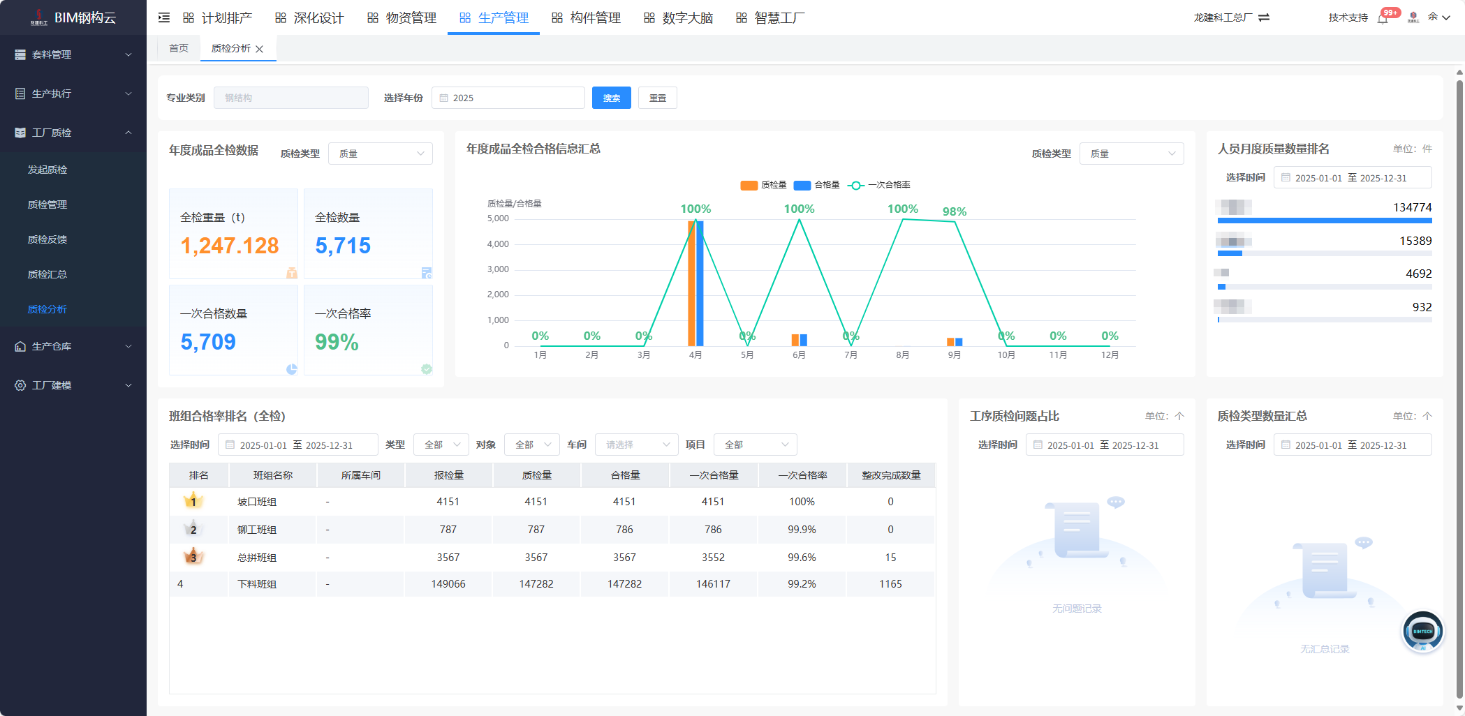Click the 工厂质检 sidebar icon
The width and height of the screenshot is (1465, 716).
pyautogui.click(x=20, y=133)
